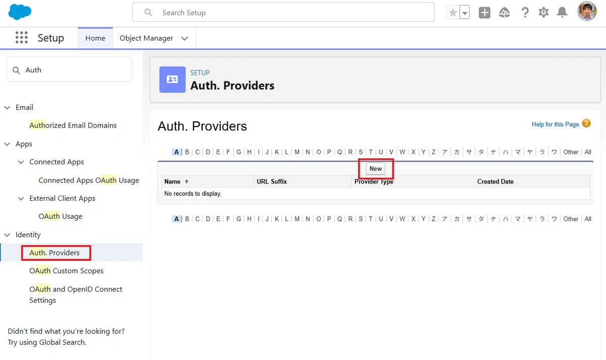Open OAuth and OpenID Connect Settings
This screenshot has width=606, height=360.
click(76, 294)
